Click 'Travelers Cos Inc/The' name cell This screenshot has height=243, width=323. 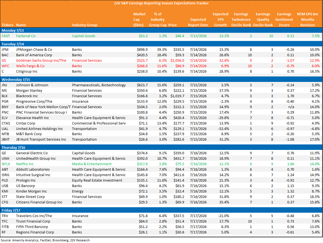coord(34,216)
